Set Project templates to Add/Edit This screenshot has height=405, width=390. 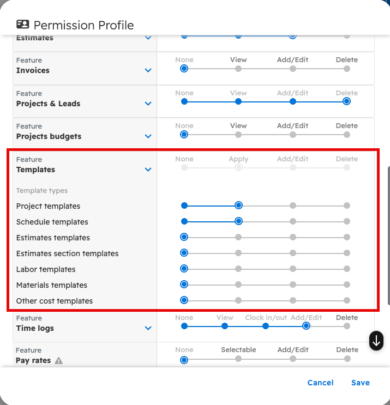[x=293, y=205]
